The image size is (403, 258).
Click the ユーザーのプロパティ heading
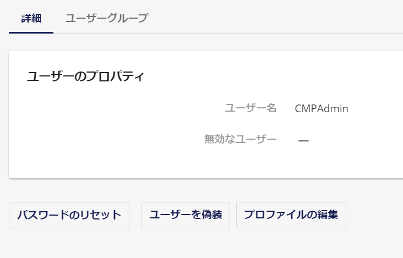85,76
